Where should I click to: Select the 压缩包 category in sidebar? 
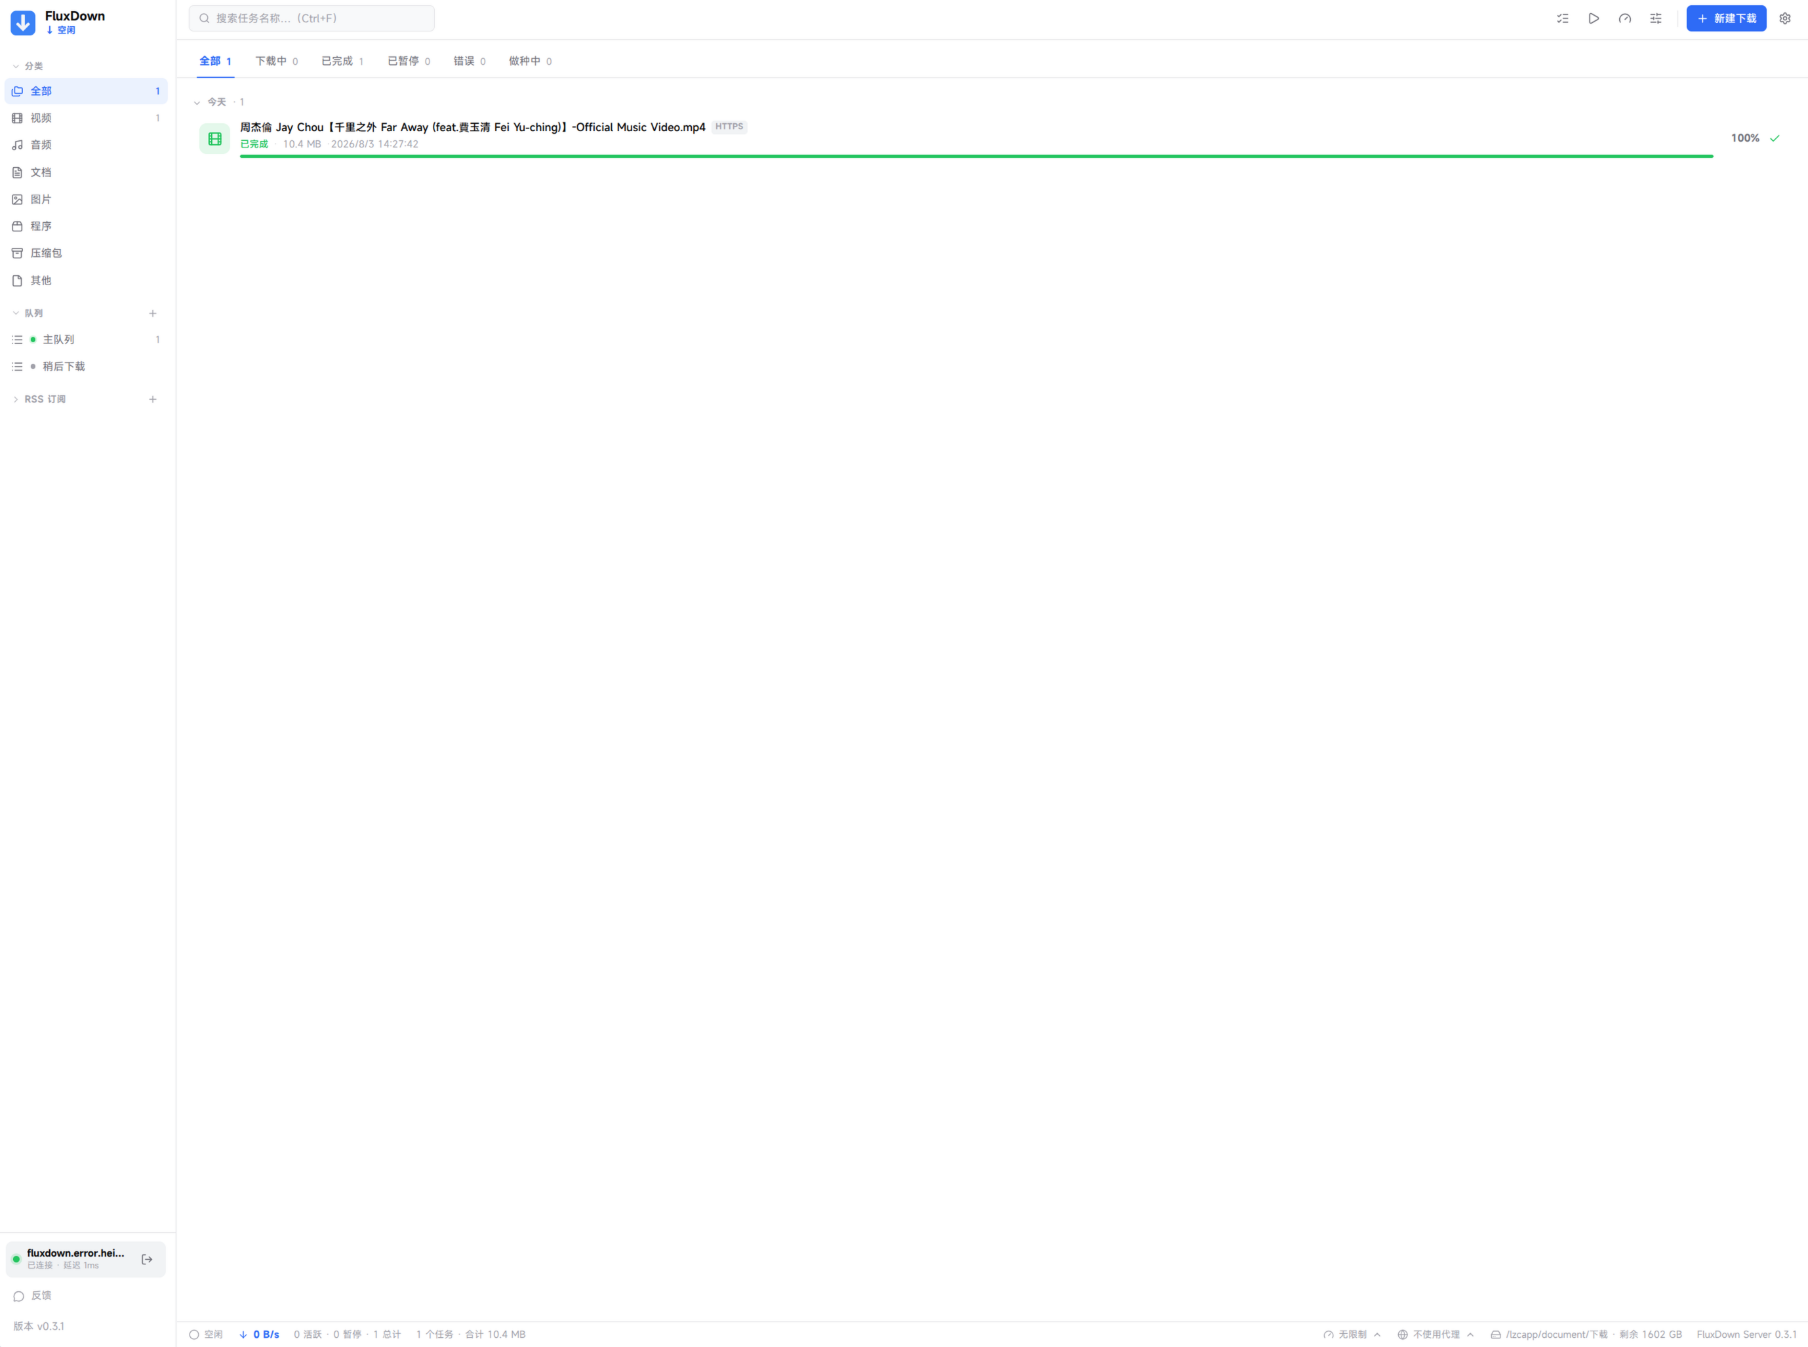click(x=86, y=253)
